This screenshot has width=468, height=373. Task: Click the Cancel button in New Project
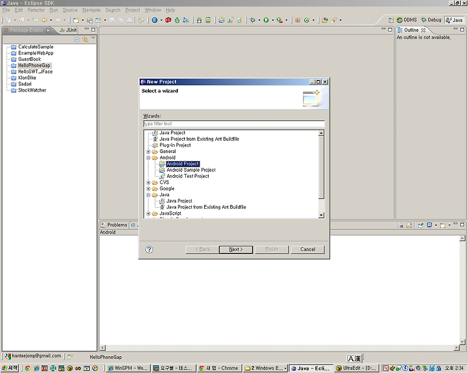[307, 249]
